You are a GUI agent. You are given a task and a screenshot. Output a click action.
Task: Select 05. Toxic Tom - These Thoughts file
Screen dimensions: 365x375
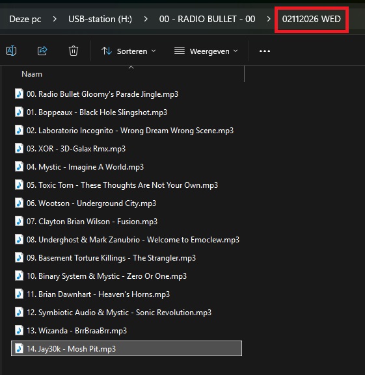(126, 185)
